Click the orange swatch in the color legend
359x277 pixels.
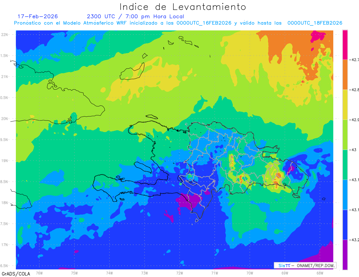(345, 75)
